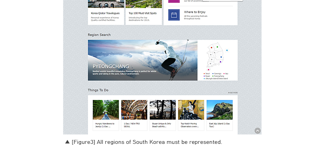Viewport: 331px width, 147px height.
Task: Click 'Personal experience of Korea Quality-certified' text
Action: (x=105, y=19)
